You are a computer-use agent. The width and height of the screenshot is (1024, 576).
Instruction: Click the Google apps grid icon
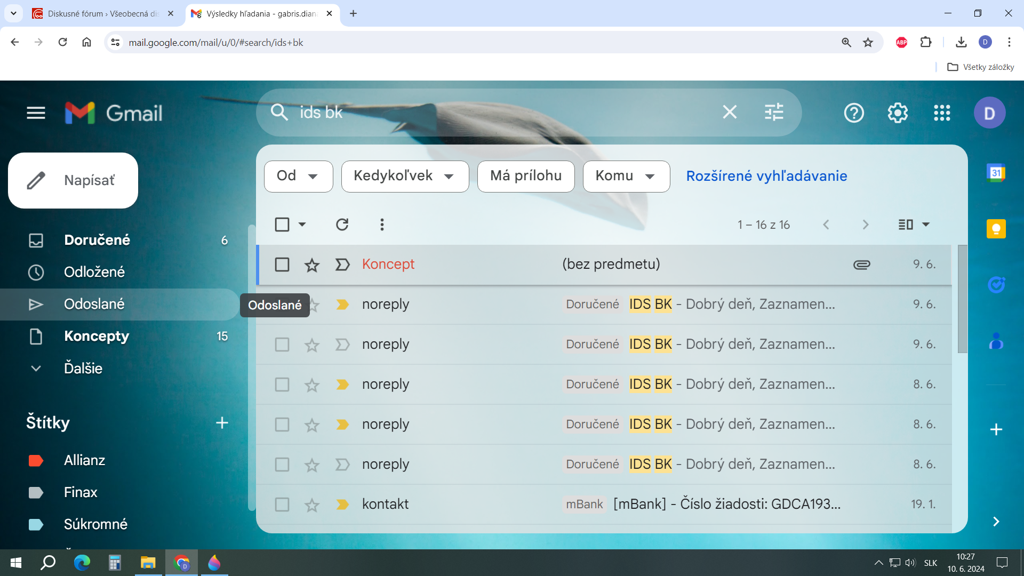(942, 113)
